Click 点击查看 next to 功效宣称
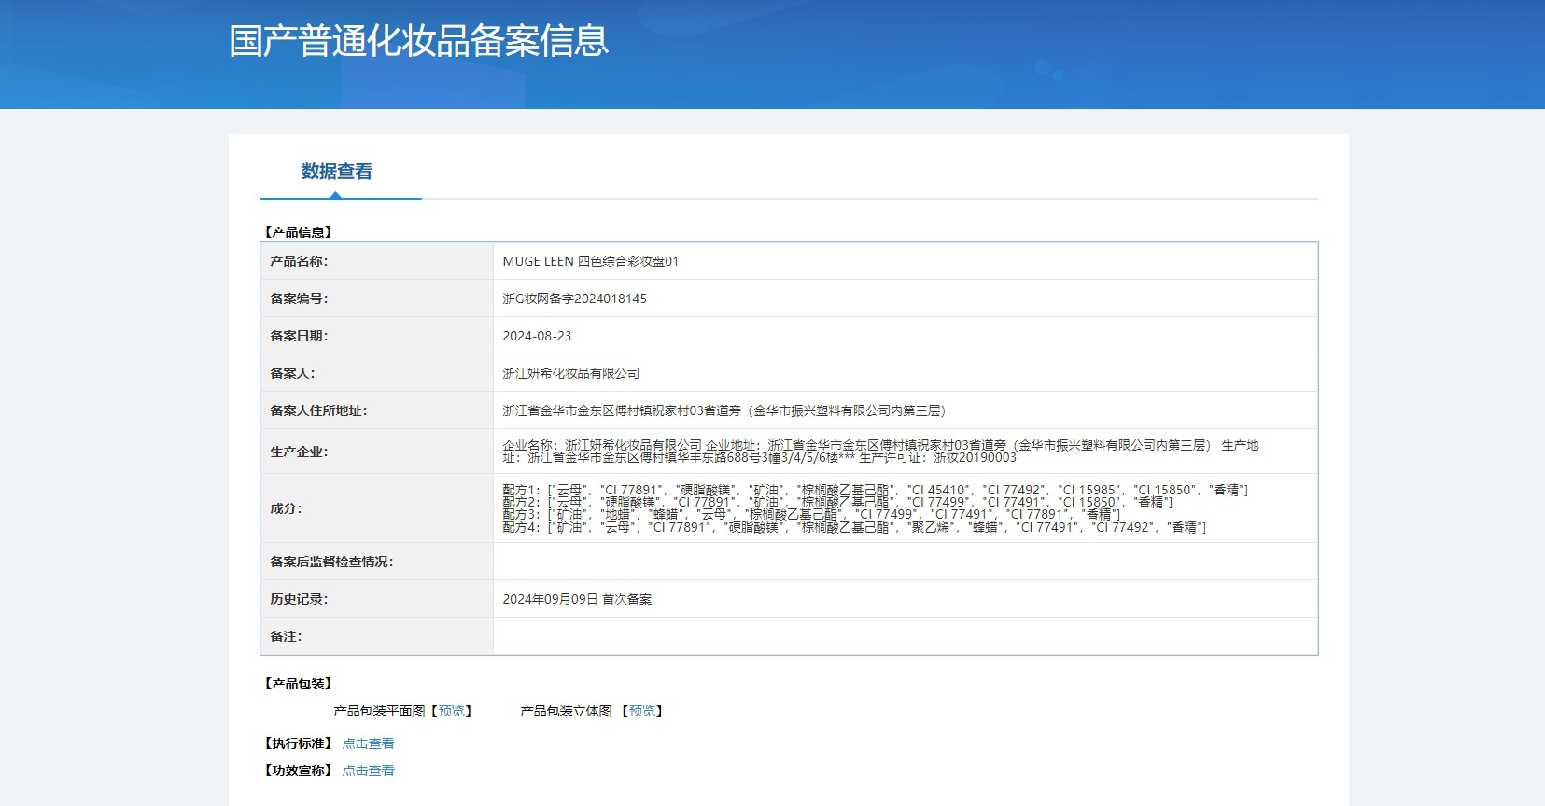 tap(368, 771)
